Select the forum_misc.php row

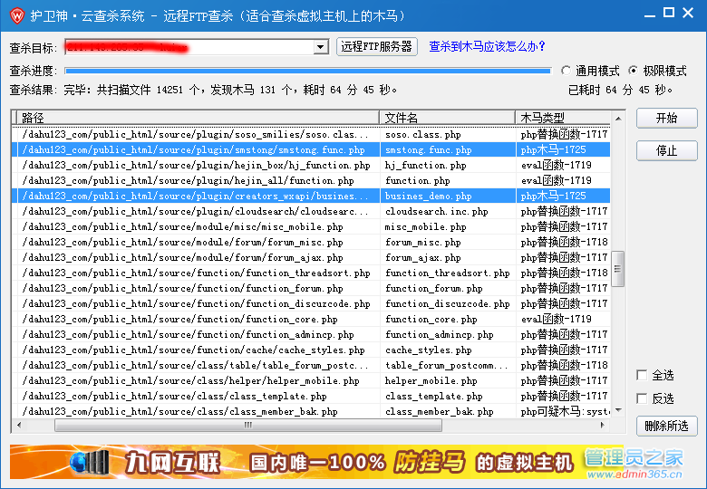(x=311, y=243)
